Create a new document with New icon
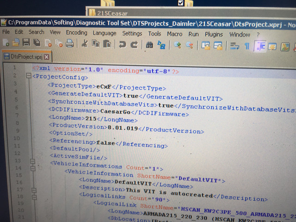The height and width of the screenshot is (222, 296). pos(6,43)
